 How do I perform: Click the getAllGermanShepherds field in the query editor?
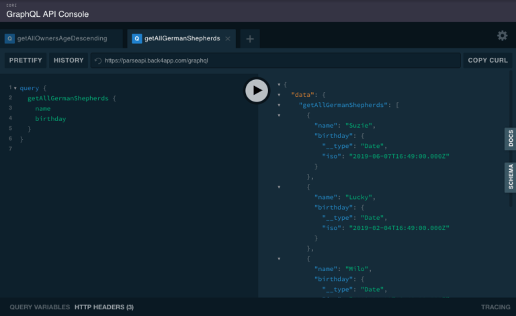point(68,98)
